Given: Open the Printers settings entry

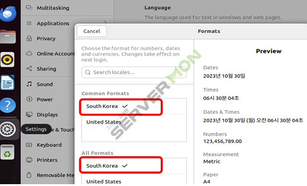Looking at the screenshot, I should [x=48, y=160].
